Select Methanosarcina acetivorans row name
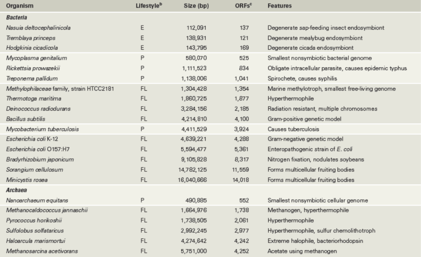Screen dimensions: 421x257 pos(42,251)
